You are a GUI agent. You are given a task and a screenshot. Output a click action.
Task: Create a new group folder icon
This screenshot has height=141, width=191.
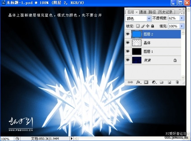pyautogui.click(x=162, y=82)
